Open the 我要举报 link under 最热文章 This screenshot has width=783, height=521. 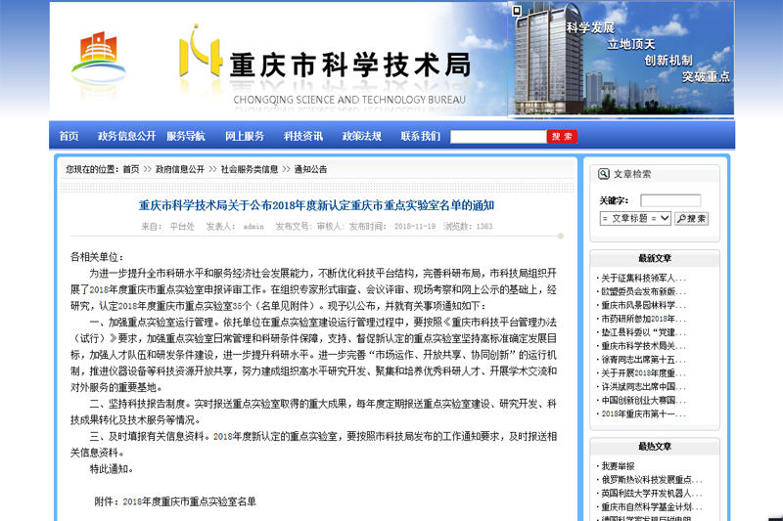[619, 466]
